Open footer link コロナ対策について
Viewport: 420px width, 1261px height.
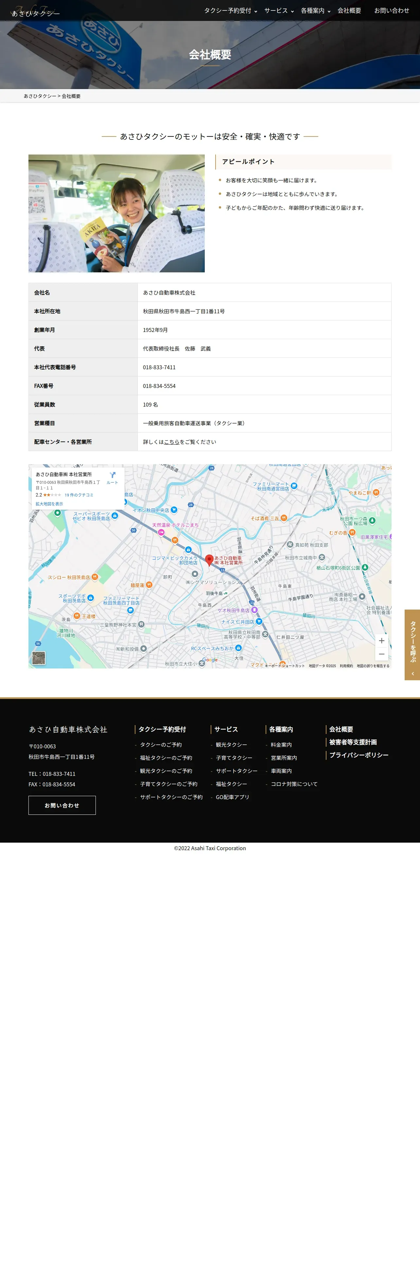coord(294,784)
